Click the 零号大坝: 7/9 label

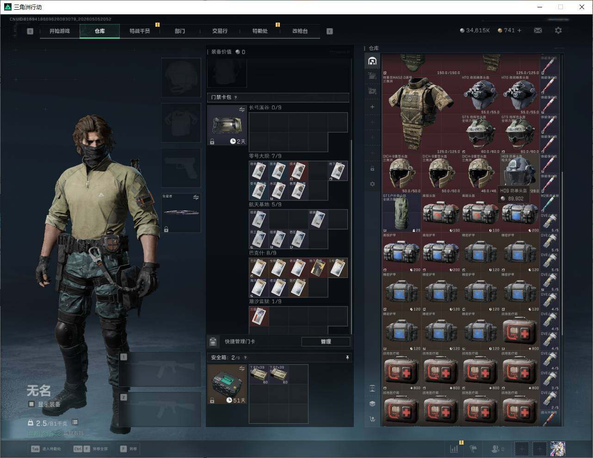click(265, 156)
